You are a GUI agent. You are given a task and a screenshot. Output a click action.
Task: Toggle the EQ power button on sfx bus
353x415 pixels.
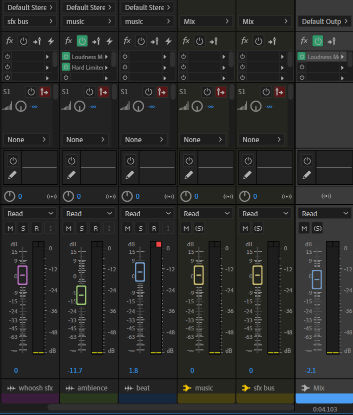tap(248, 161)
